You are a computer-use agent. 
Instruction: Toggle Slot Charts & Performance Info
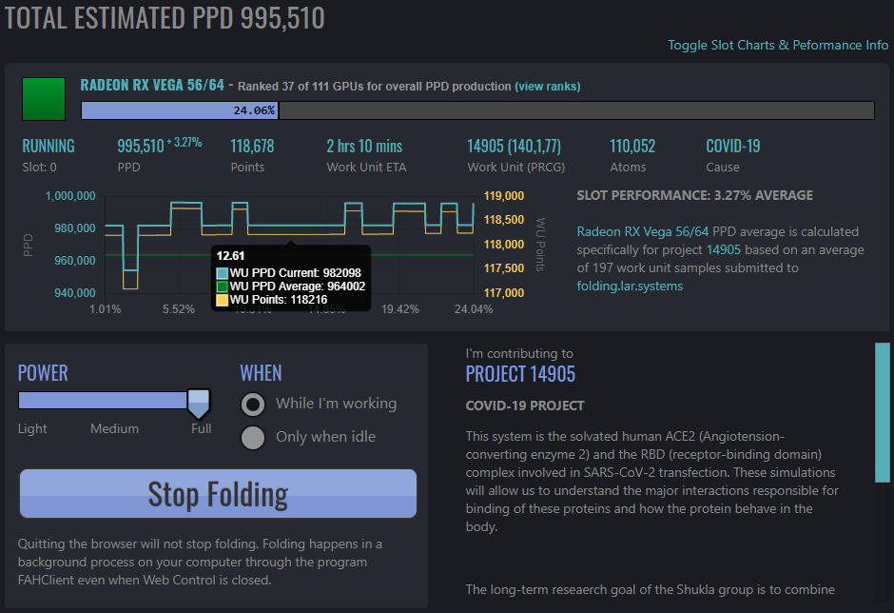tap(778, 45)
